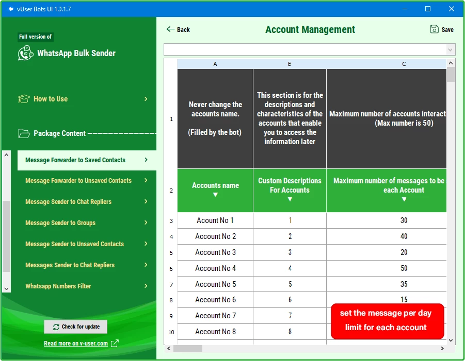Click the cell with value 30
The image size is (465, 361).
click(x=387, y=220)
